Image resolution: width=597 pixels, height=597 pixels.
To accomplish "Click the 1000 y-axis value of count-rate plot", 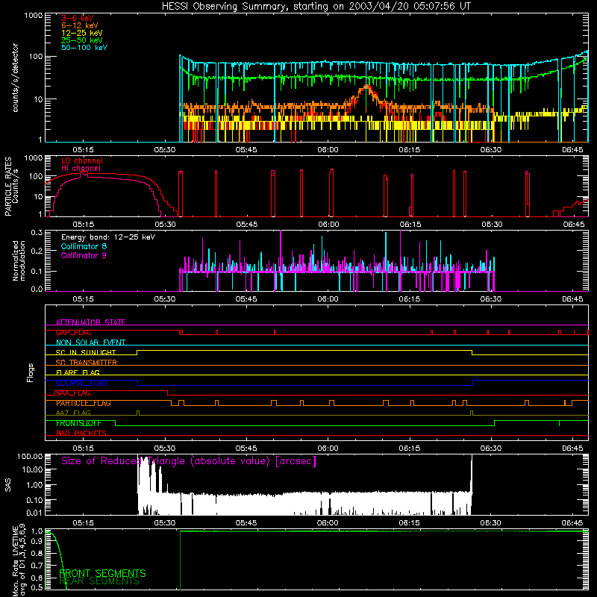I will click(x=33, y=16).
